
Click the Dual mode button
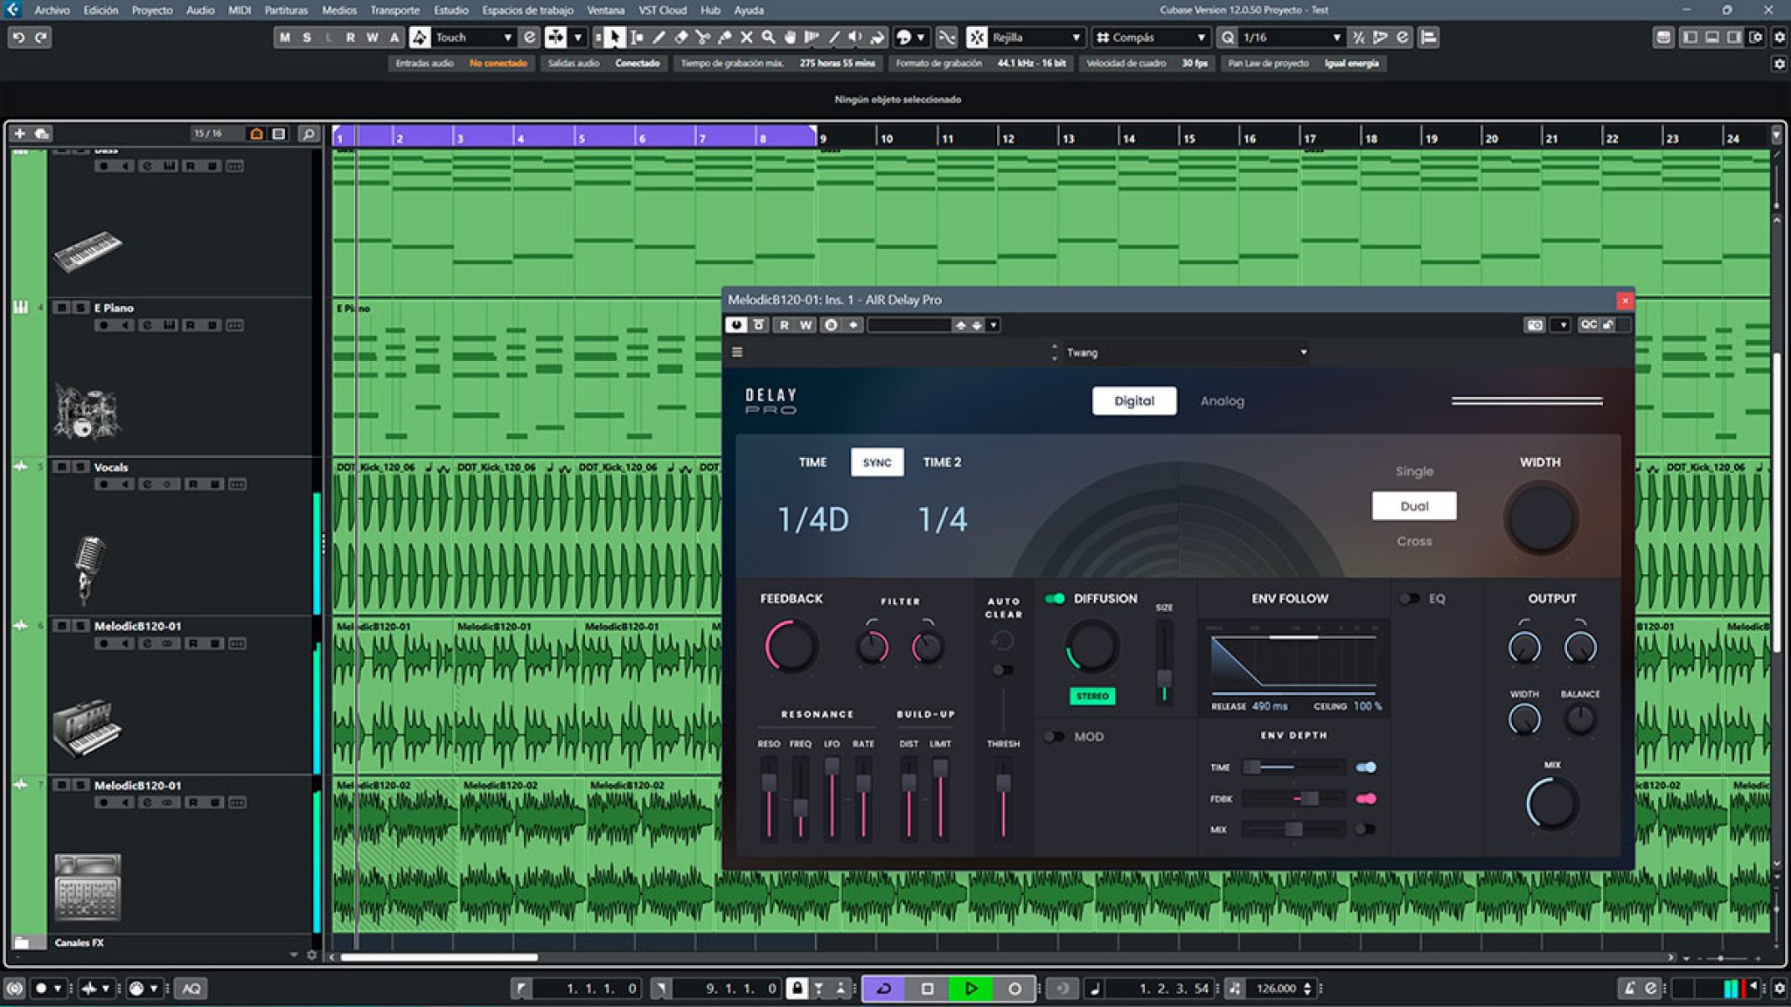[x=1414, y=506]
